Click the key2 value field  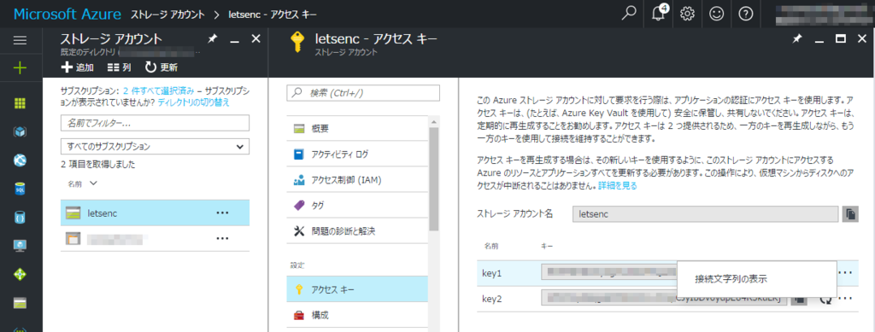pos(664,299)
